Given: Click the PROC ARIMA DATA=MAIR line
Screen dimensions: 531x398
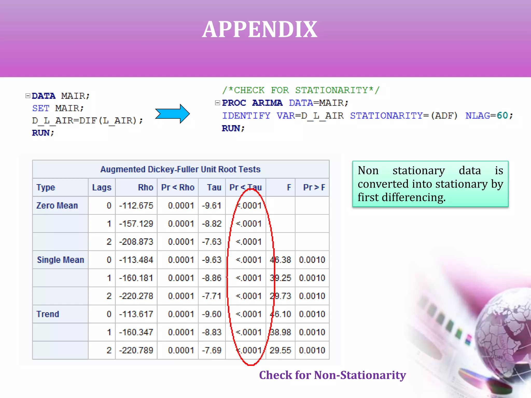Looking at the screenshot, I should (285, 103).
